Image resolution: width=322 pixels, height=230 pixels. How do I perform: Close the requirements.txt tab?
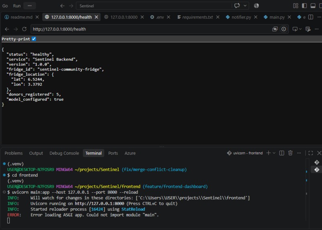click(x=218, y=17)
